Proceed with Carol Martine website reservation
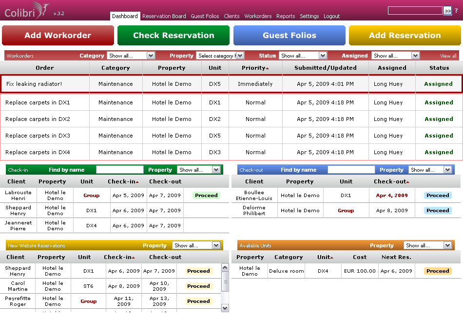Screen dimensions: 463x320 click(198, 286)
